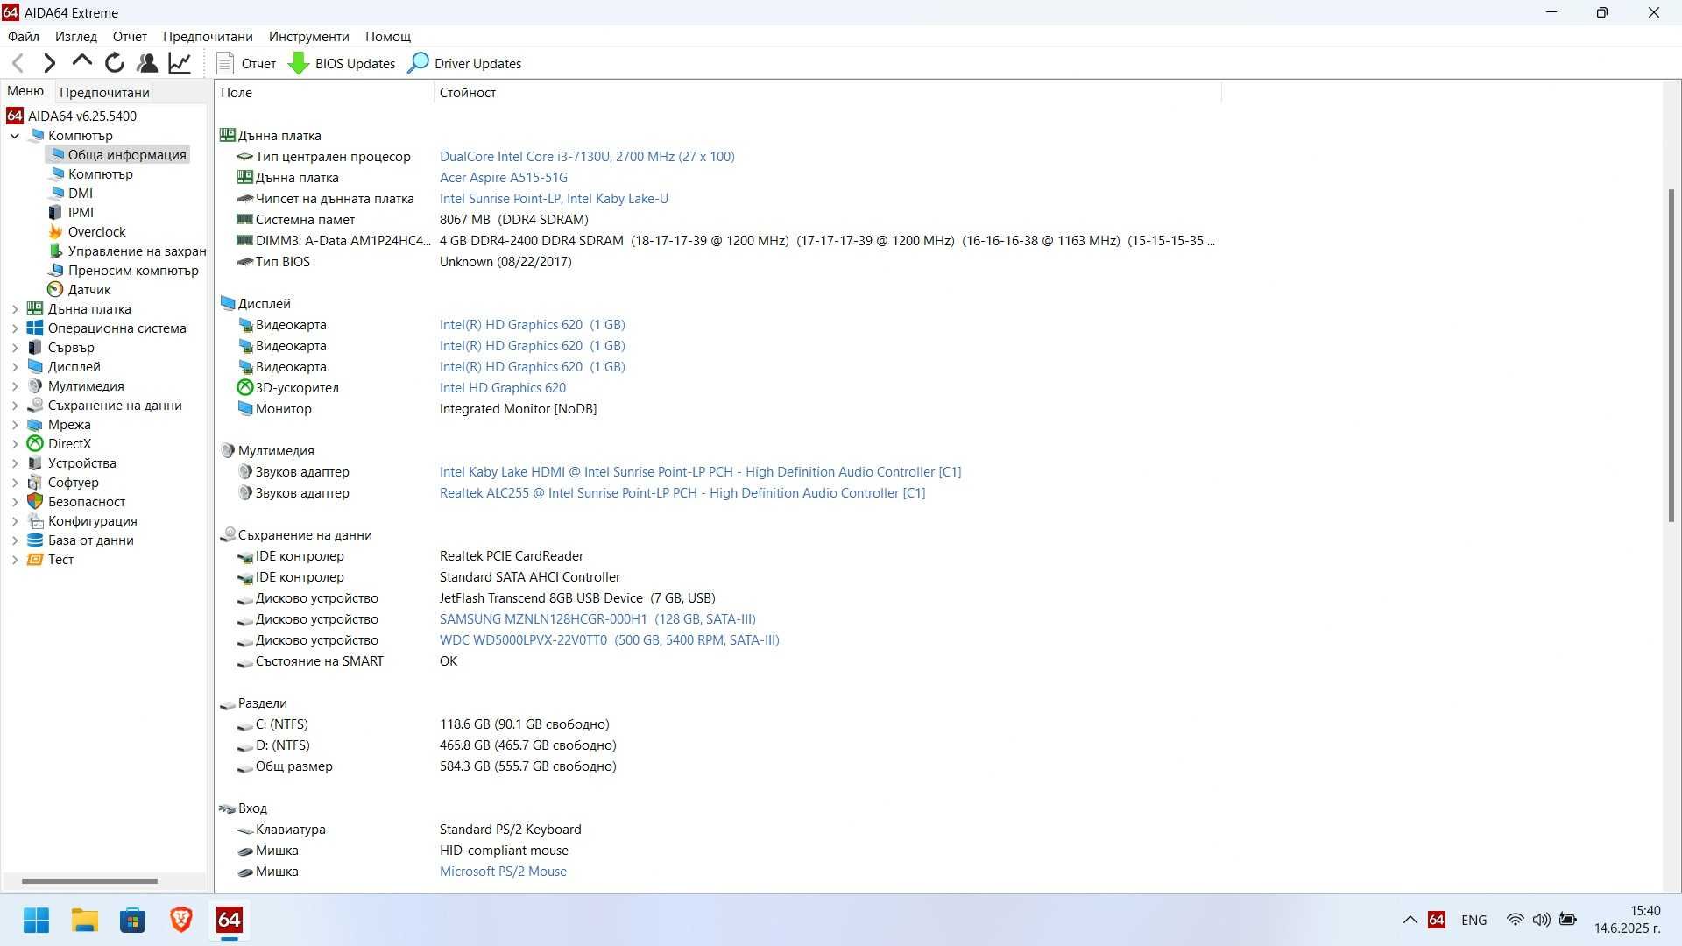Click the Forward navigation arrow
Image resolution: width=1682 pixels, height=946 pixels.
click(x=50, y=63)
